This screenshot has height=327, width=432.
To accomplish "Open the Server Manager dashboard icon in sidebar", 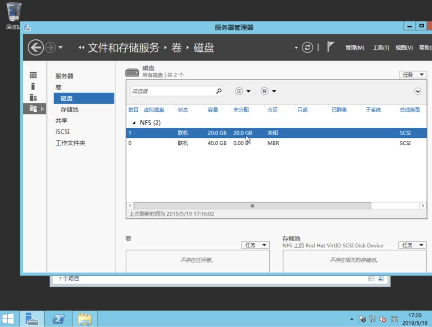I will (x=34, y=75).
